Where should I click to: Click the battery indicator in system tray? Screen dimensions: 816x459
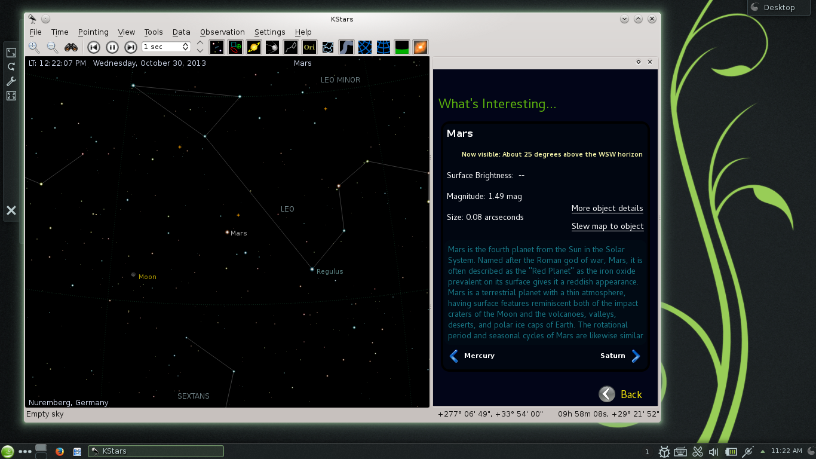tap(731, 452)
